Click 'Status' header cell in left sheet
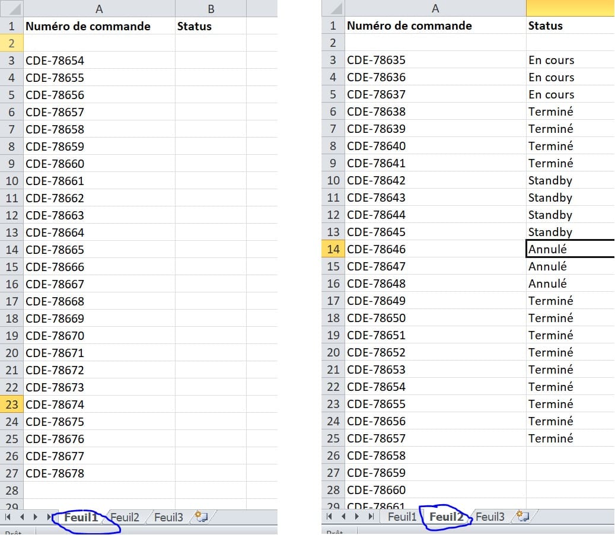The height and width of the screenshot is (535, 615). 211,26
